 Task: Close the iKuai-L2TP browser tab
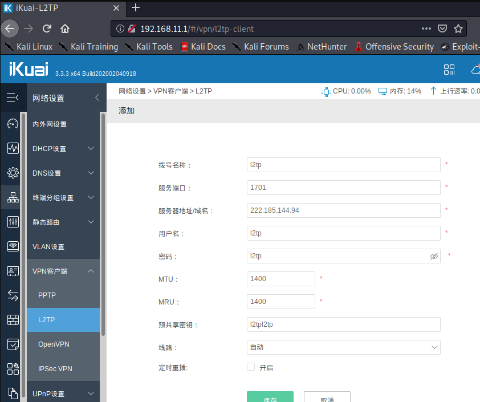(116, 8)
